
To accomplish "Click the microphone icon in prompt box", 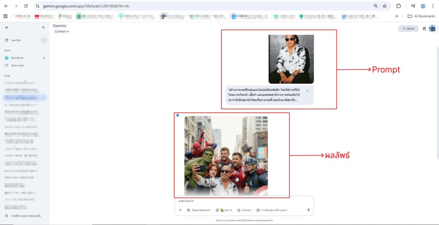I will pyautogui.click(x=308, y=210).
